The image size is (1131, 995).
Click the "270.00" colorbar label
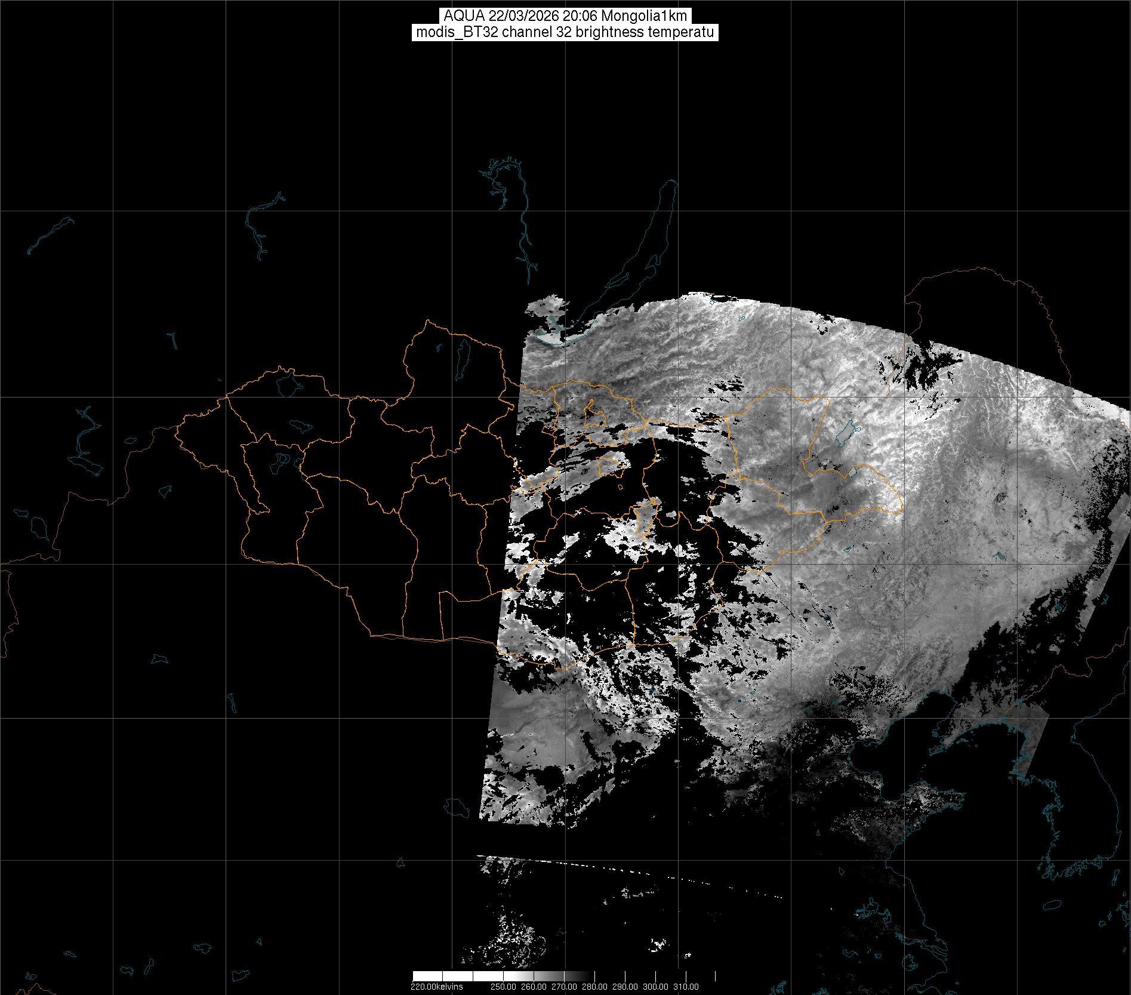[564, 987]
